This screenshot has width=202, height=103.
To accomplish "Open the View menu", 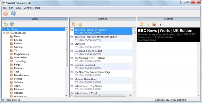I will click(x=18, y=8).
